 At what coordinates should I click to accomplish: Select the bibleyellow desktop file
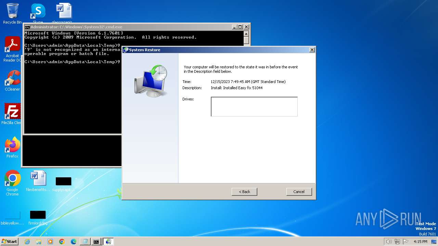click(12, 218)
